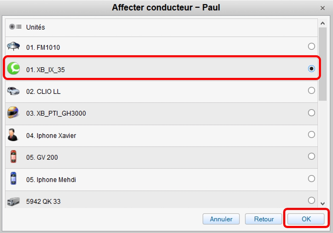The width and height of the screenshot is (333, 233).
Task: Click the Annuler button
Action: pos(221,219)
